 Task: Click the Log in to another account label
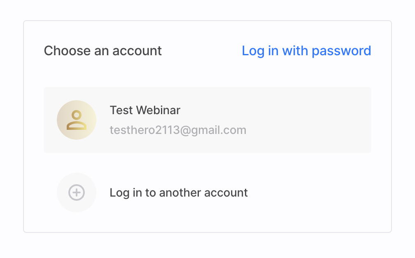tap(179, 192)
